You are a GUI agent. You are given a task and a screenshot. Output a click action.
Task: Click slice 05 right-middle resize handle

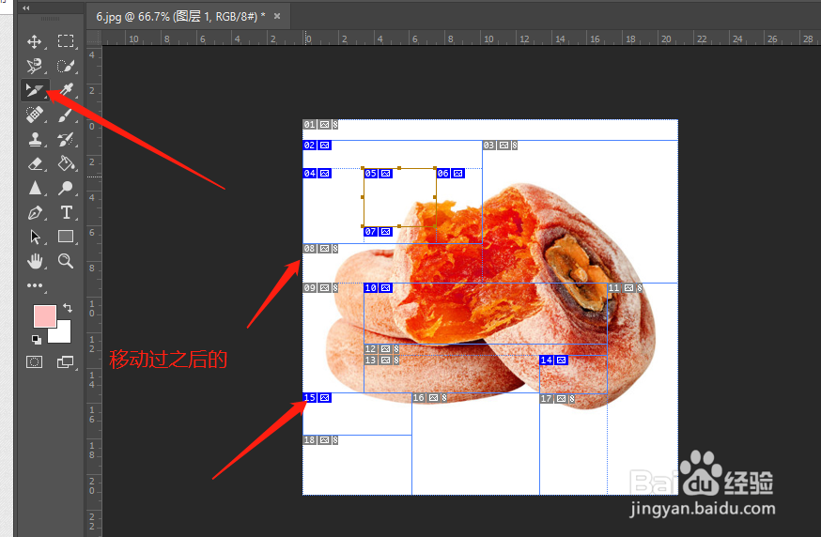click(435, 197)
